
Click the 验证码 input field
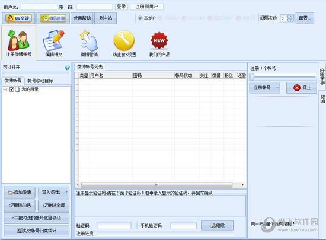tap(114, 225)
